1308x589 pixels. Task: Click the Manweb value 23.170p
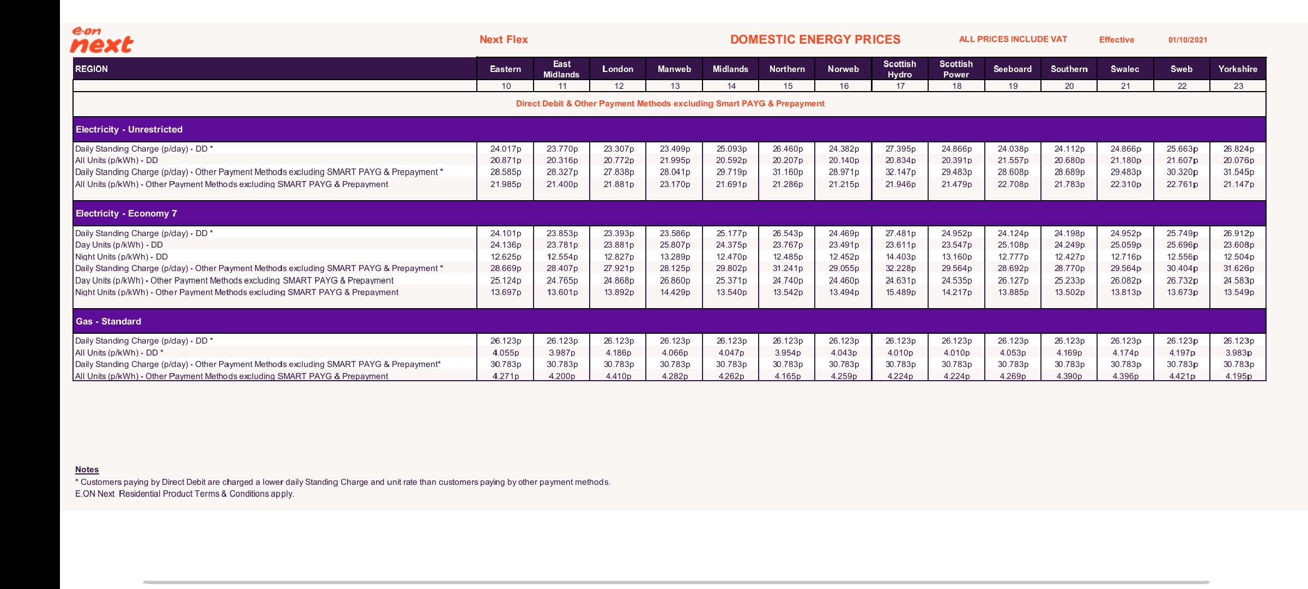[675, 184]
